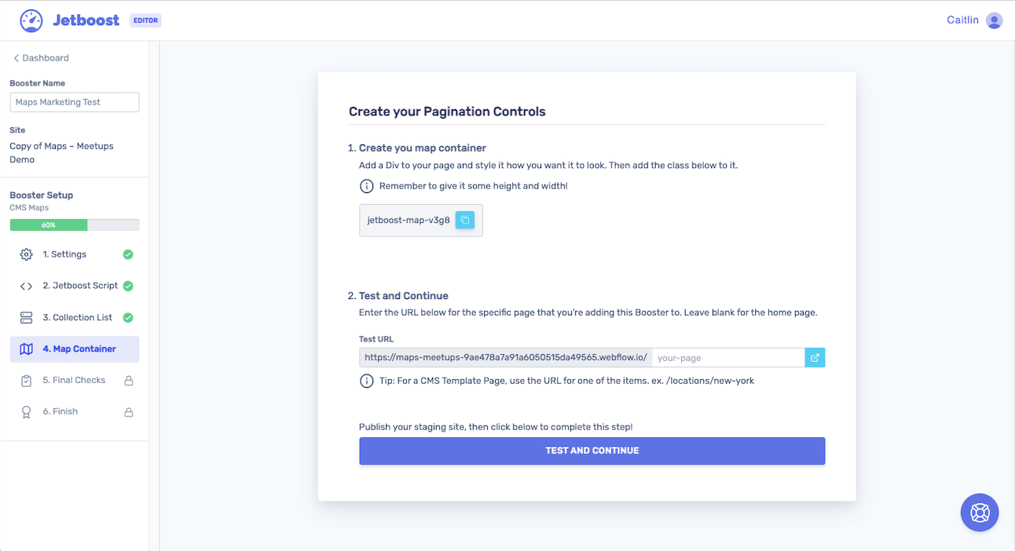Click the Collection List server icon
This screenshot has height=551, width=1015.
click(x=26, y=318)
